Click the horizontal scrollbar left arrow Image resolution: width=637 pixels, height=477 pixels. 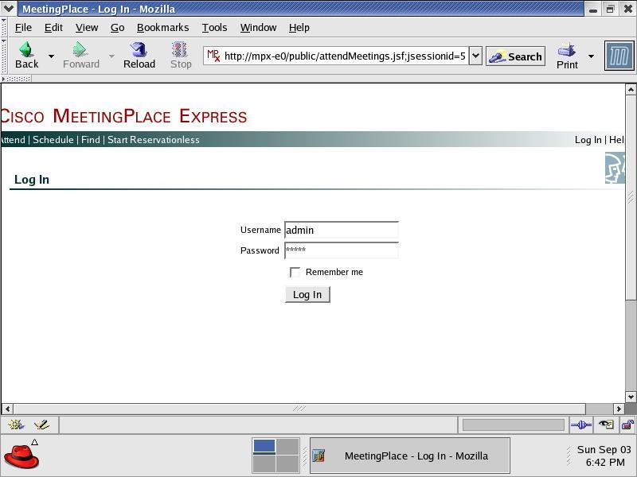pyautogui.click(x=7, y=409)
